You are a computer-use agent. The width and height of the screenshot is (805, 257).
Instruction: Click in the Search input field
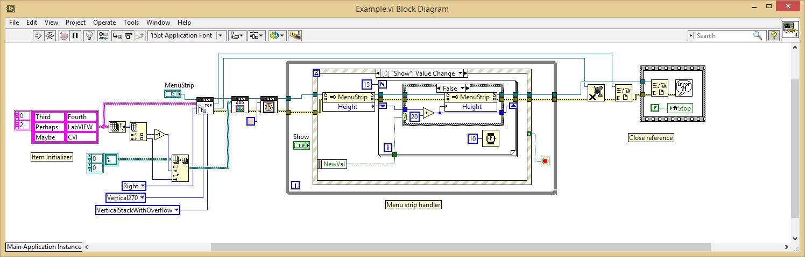click(x=723, y=36)
